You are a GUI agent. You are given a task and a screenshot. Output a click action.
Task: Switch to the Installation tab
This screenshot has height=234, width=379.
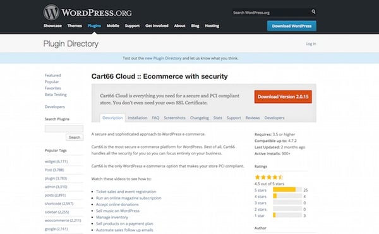tap(137, 118)
